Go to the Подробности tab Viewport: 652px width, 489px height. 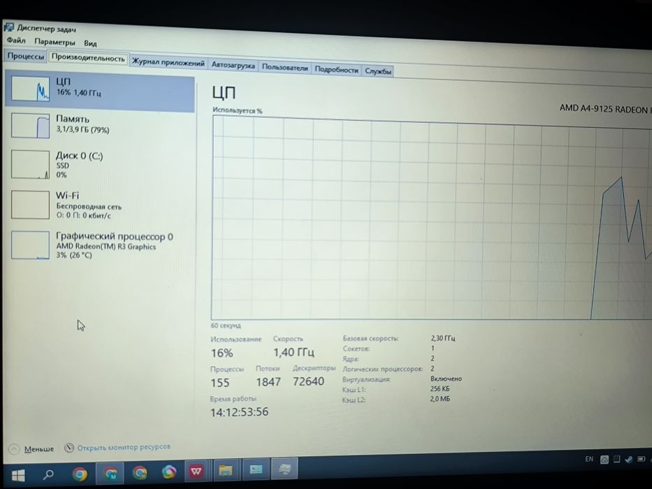(336, 69)
